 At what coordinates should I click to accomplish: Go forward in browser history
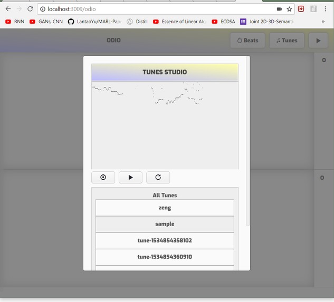point(19,9)
